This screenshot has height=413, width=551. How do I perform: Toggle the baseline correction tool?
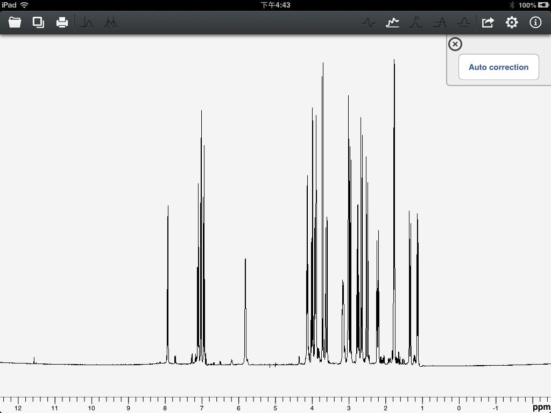pyautogui.click(x=392, y=23)
